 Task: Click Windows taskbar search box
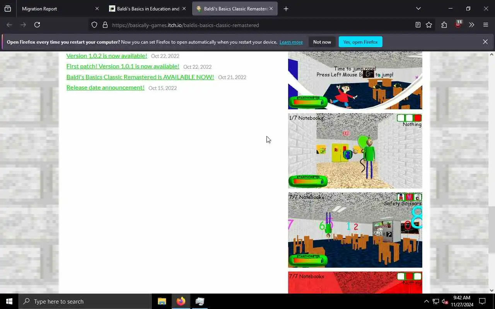click(85, 301)
